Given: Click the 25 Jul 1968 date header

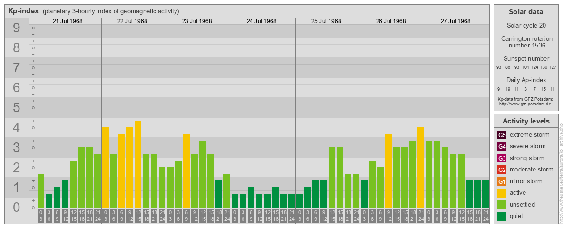Looking at the screenshot, I should coord(326,21).
